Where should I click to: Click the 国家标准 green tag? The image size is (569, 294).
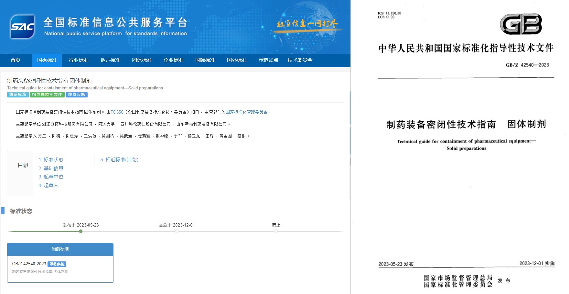(x=18, y=95)
